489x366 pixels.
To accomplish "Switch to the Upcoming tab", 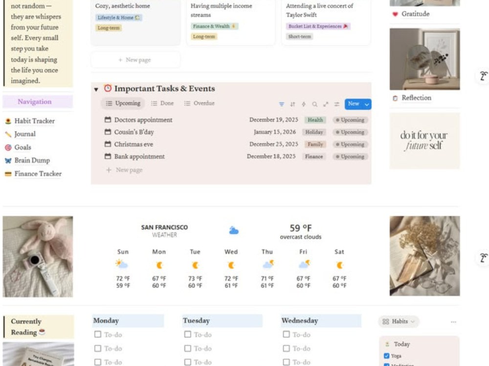I will point(123,103).
